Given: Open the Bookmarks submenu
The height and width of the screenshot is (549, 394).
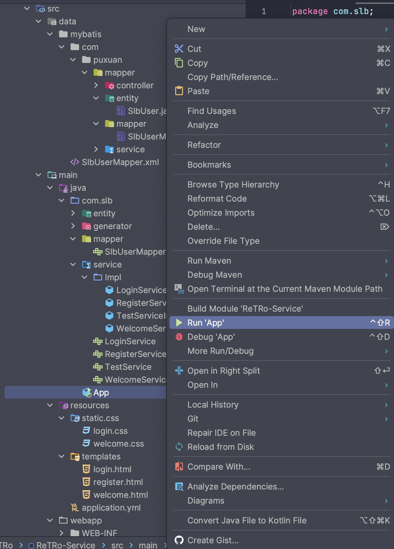Looking at the screenshot, I should [x=281, y=165].
